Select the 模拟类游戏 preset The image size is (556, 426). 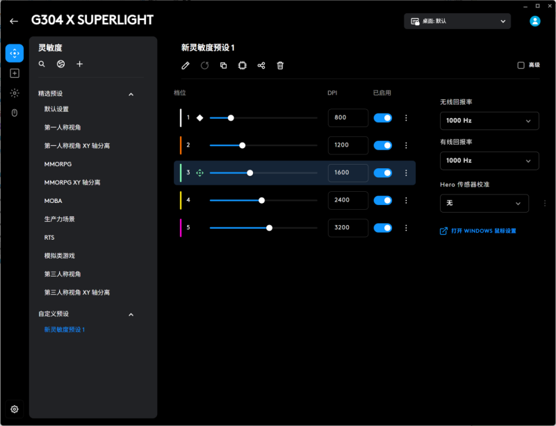click(x=59, y=256)
